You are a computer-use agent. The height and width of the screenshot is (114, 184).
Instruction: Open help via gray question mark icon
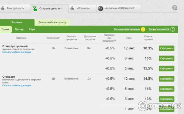[174, 8]
